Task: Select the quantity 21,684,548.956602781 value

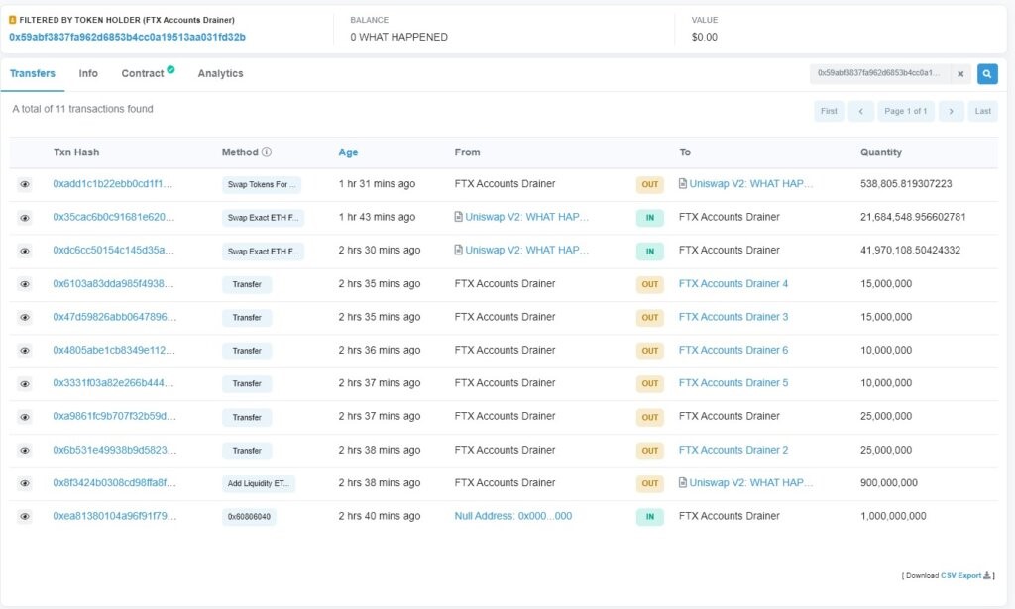Action: [913, 217]
